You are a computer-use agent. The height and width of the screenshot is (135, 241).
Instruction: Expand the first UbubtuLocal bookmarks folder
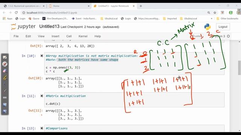(x=109, y=18)
